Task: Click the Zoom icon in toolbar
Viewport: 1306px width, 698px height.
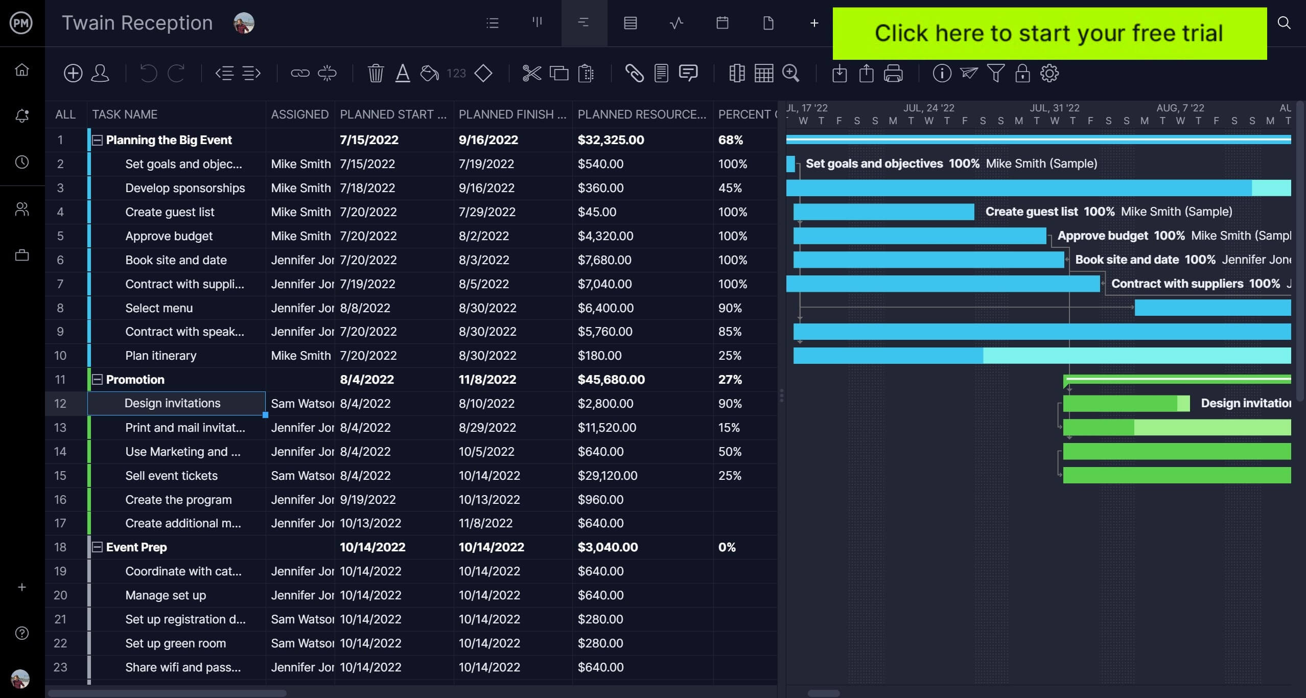Action: point(791,74)
